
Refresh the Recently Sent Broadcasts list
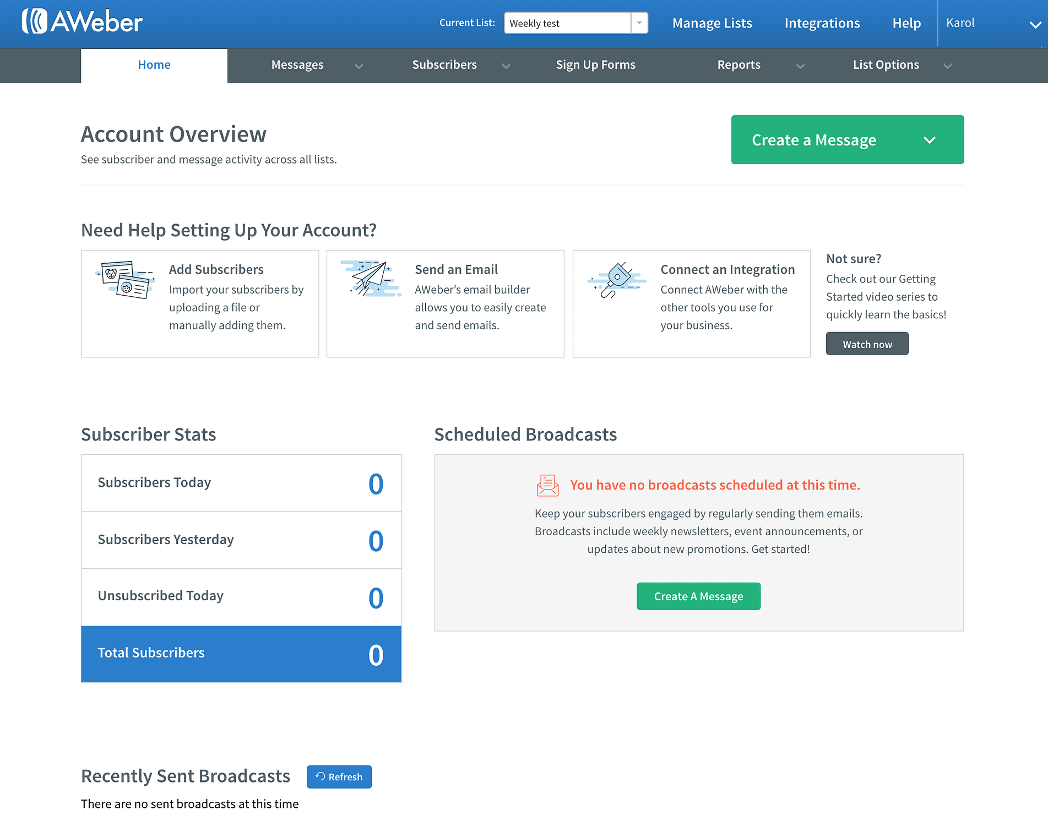pyautogui.click(x=339, y=776)
